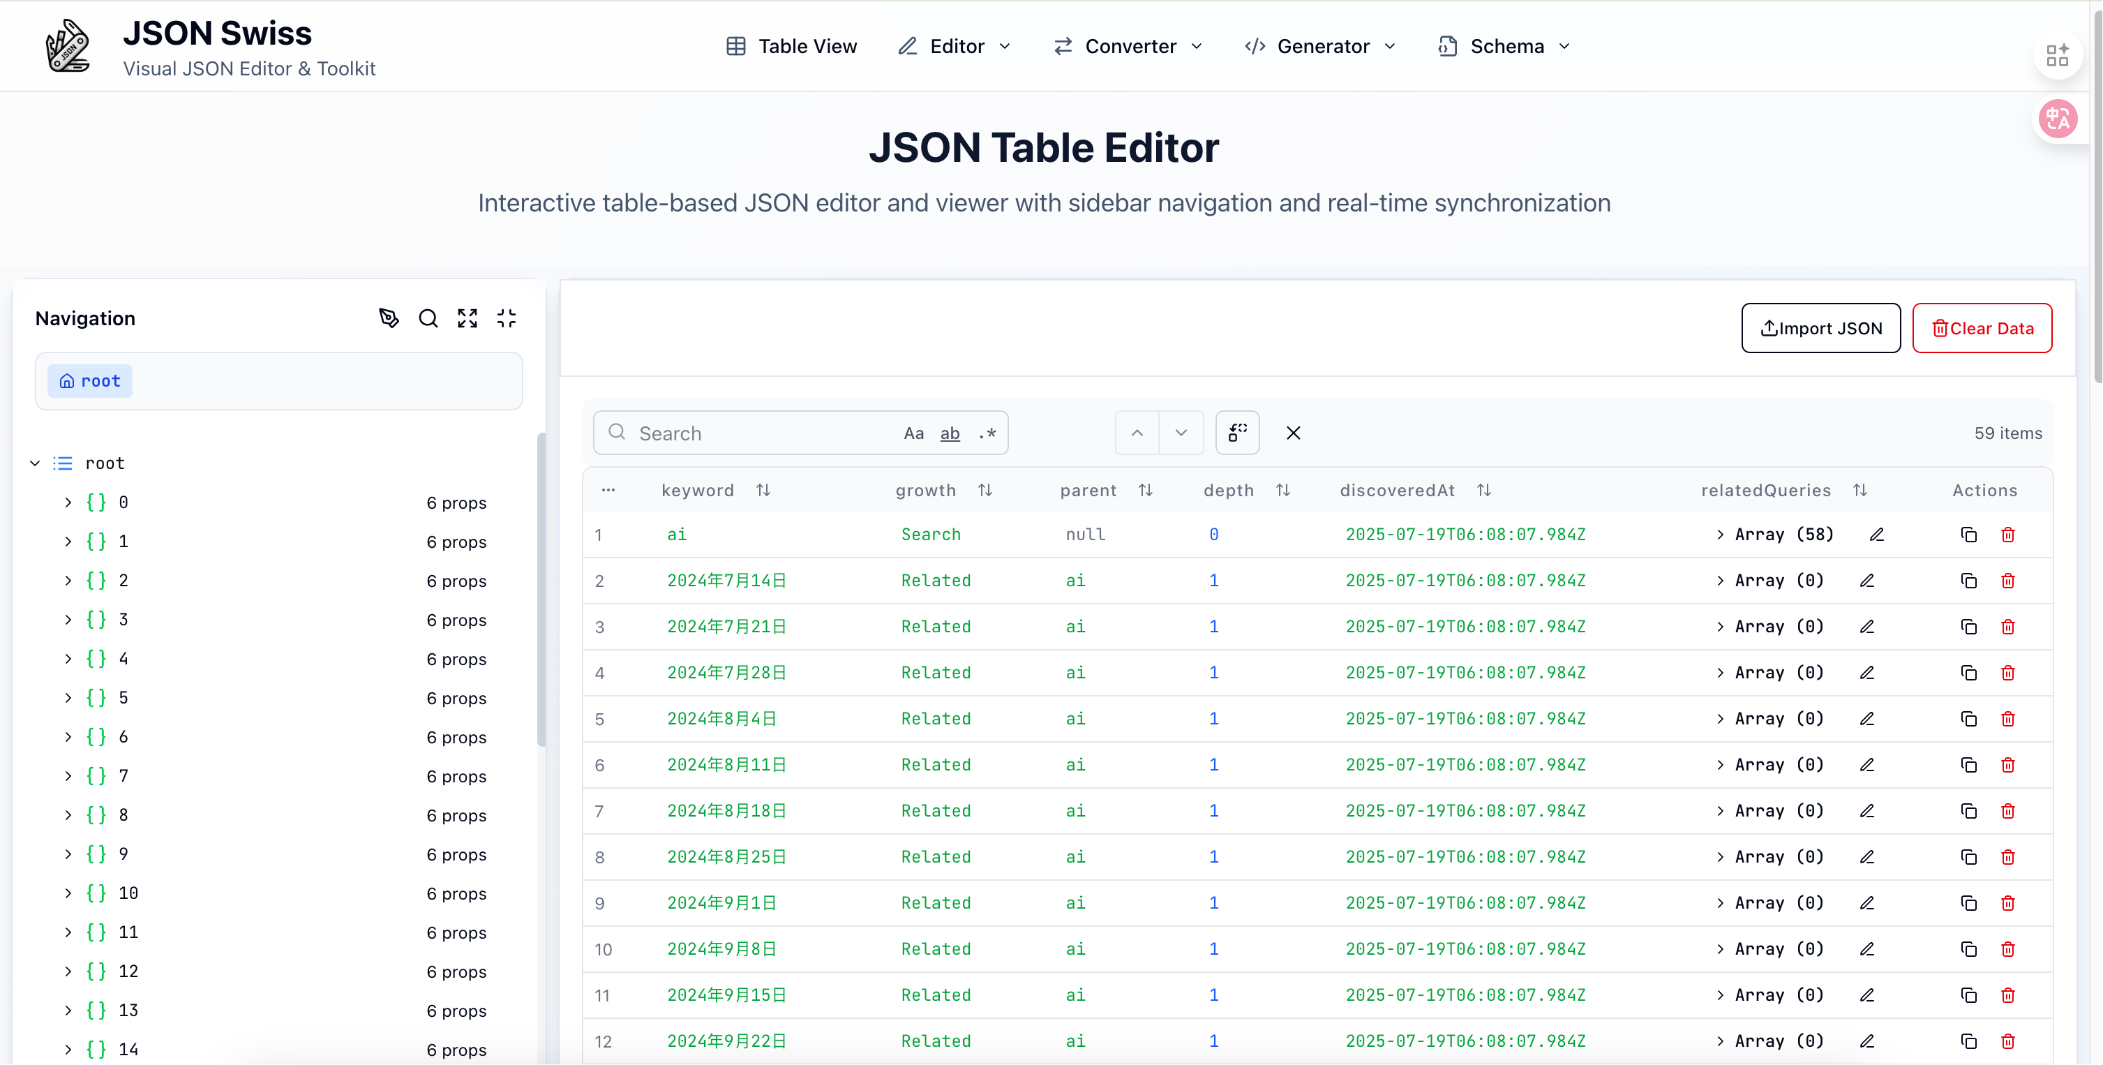Toggle whole word match (ab)
The image size is (2103, 1065).
click(950, 433)
